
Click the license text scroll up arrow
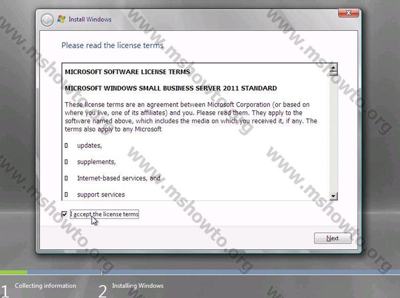coord(333,67)
